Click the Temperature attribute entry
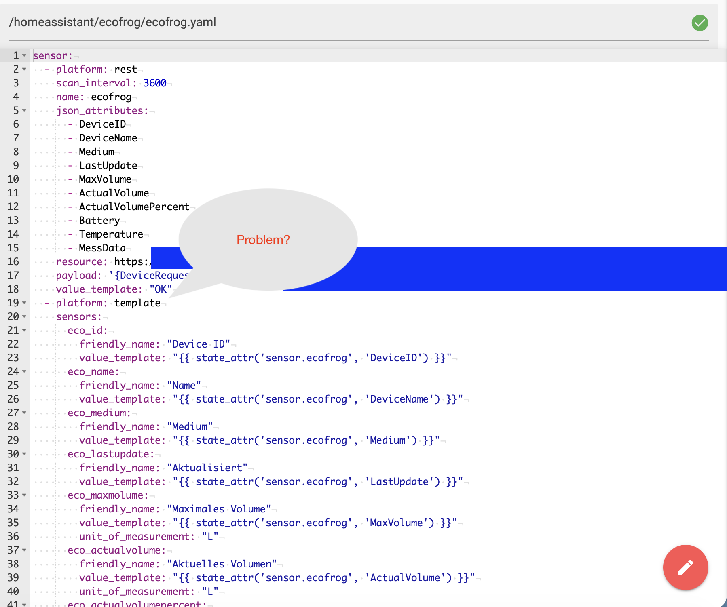Image resolution: width=727 pixels, height=607 pixels. [111, 234]
